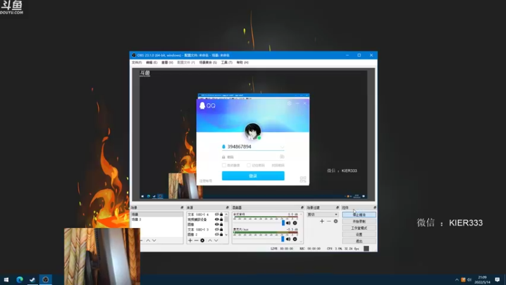
Task: Open source properties gear in sources toolbar
Action: 202,241
